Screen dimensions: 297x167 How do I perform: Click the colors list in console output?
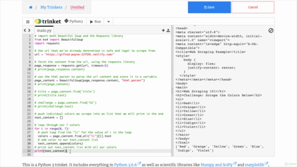pyautogui.click(x=220, y=148)
